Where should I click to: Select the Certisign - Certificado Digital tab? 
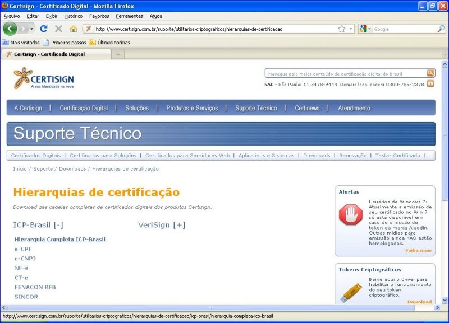click(56, 54)
